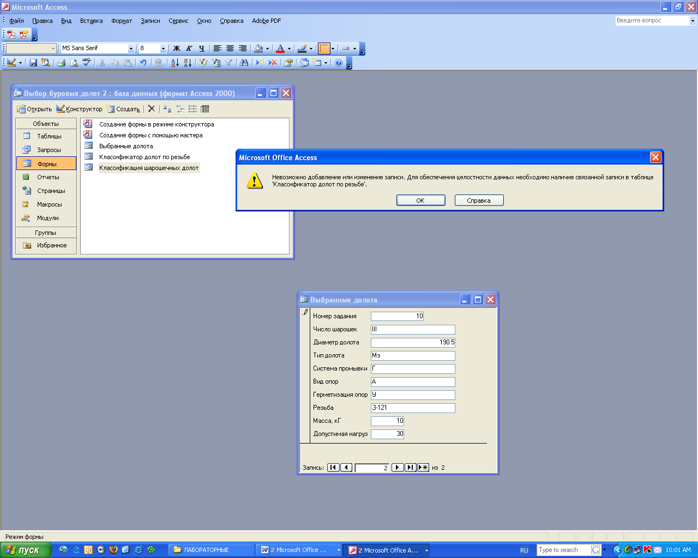Open Print Preview magnifier icon

(x=74, y=63)
